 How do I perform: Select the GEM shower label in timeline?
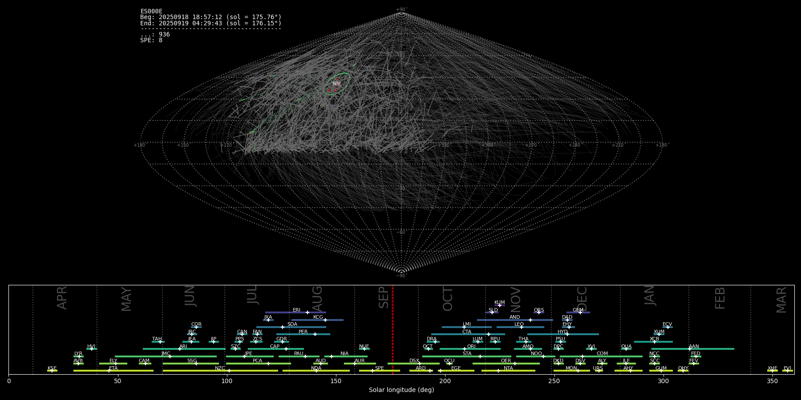click(x=578, y=310)
